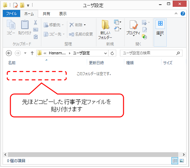
Task: Open the File (ファイル) tab
Action: [11, 13]
